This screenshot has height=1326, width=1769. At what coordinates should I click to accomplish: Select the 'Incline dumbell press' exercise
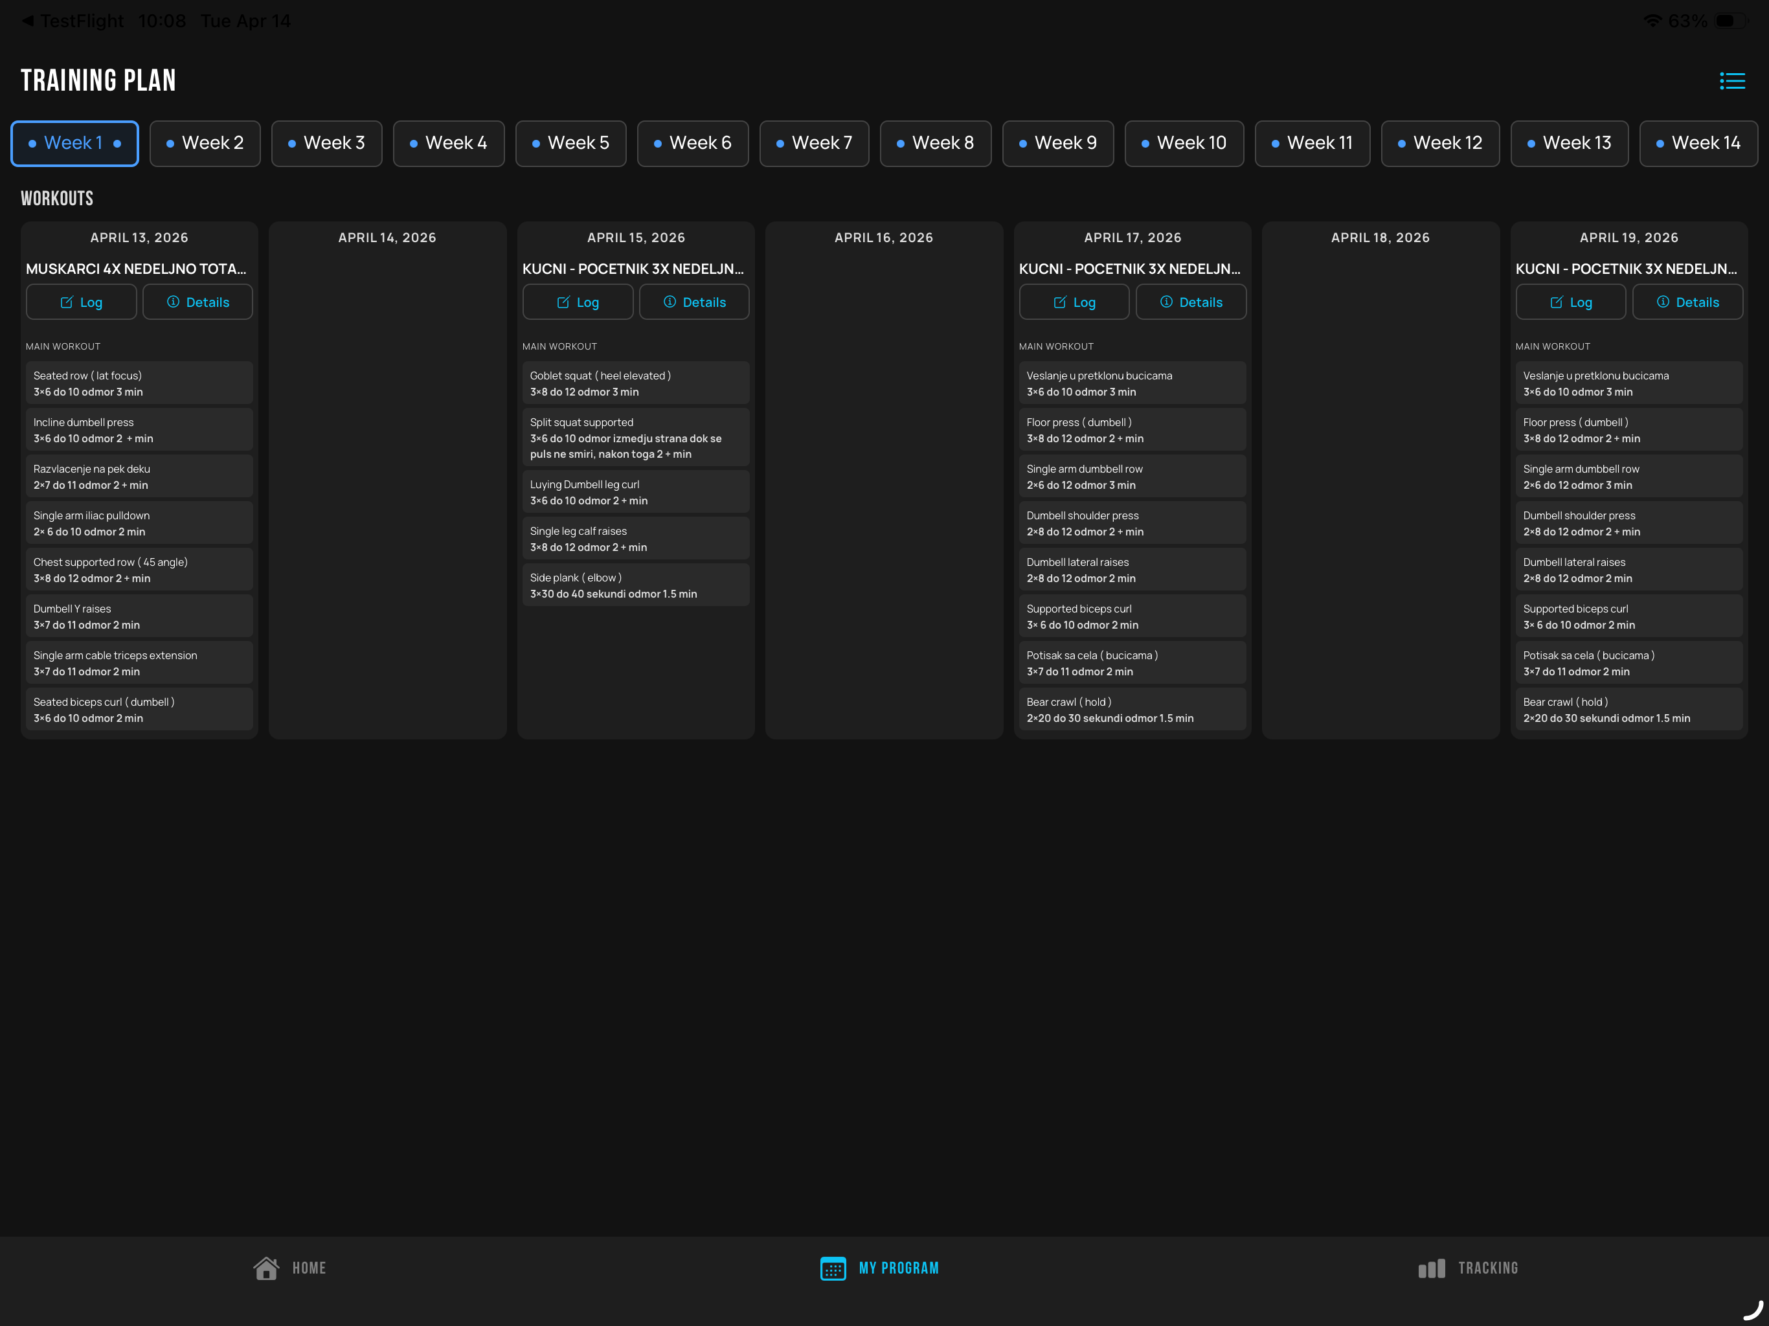tap(139, 429)
